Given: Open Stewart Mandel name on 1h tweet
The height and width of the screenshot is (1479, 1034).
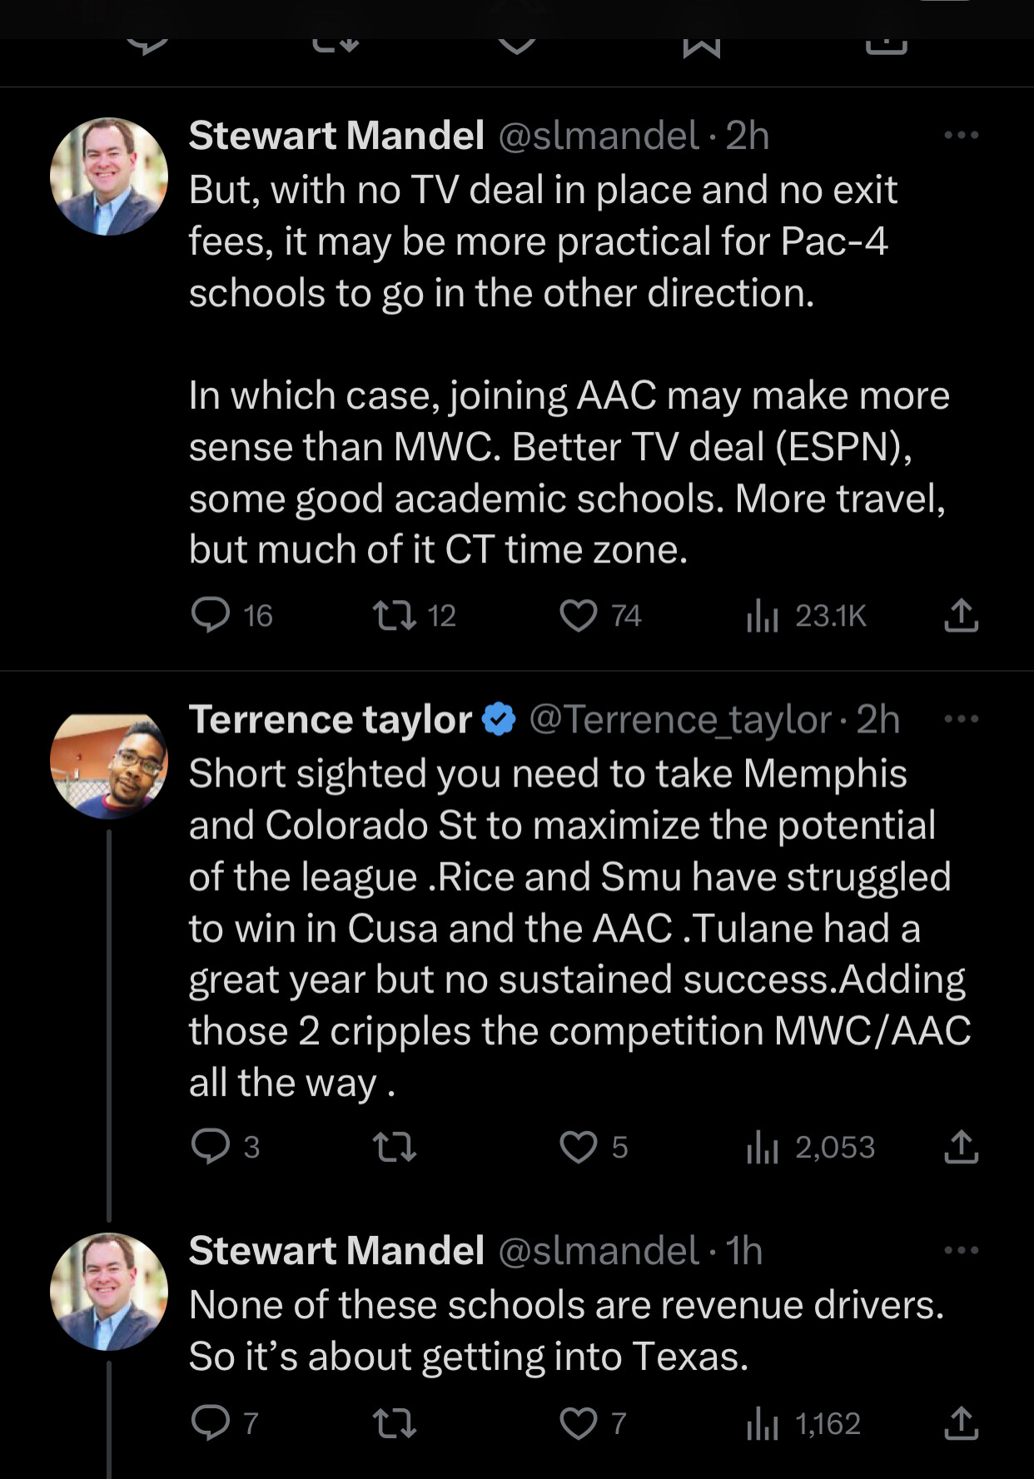Looking at the screenshot, I should click(x=336, y=1250).
